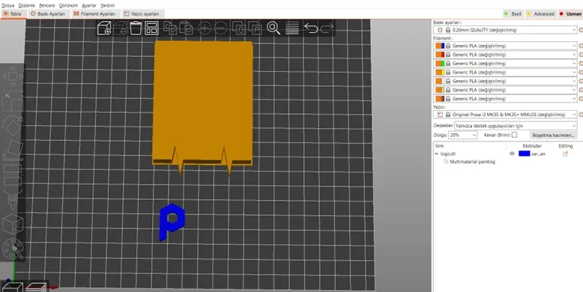Viewport: 583px width, 292px height.
Task: Toggle the Kenar (Brim) checkbox
Action: point(514,135)
